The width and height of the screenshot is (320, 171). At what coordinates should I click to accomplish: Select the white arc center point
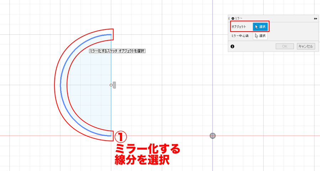coord(111,85)
